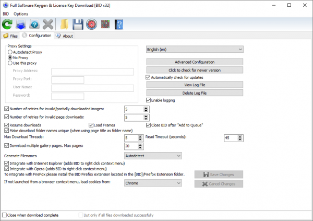
Task: Toggle Integrate with Opera checkbox
Action: pyautogui.click(x=7, y=169)
